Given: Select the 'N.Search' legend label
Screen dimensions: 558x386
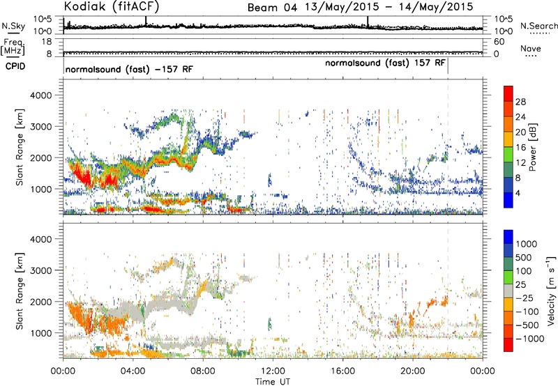Looking at the screenshot, I should point(538,26).
